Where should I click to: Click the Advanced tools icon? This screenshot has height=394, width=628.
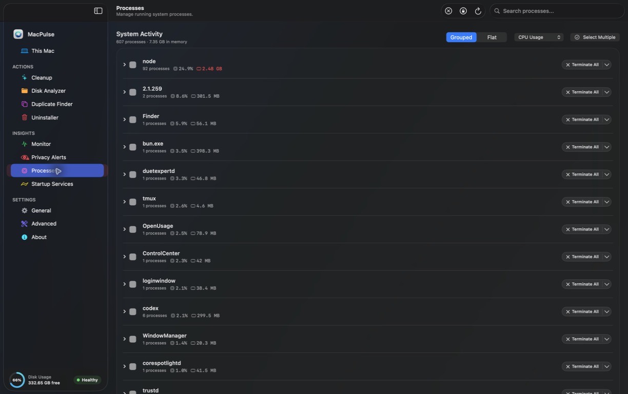(x=24, y=224)
